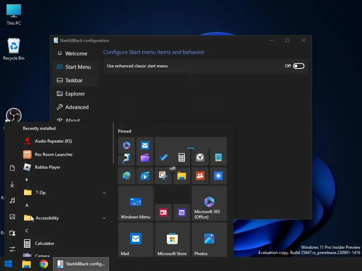Screen dimensions: 362x271
Task: Toggle 'Use enhanced classic start menu' switch
Action: pyautogui.click(x=298, y=66)
